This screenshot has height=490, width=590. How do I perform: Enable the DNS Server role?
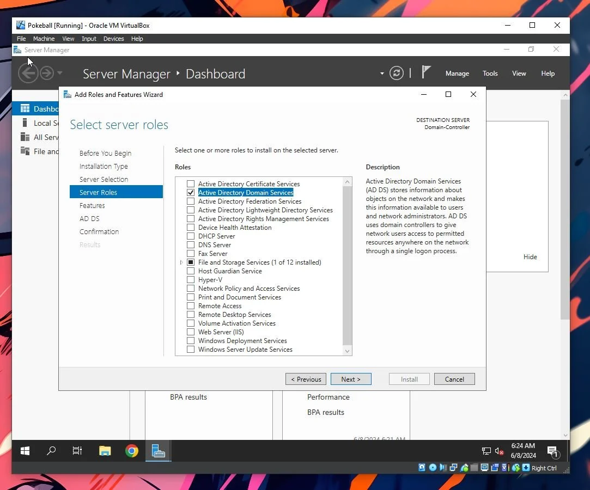click(x=191, y=245)
